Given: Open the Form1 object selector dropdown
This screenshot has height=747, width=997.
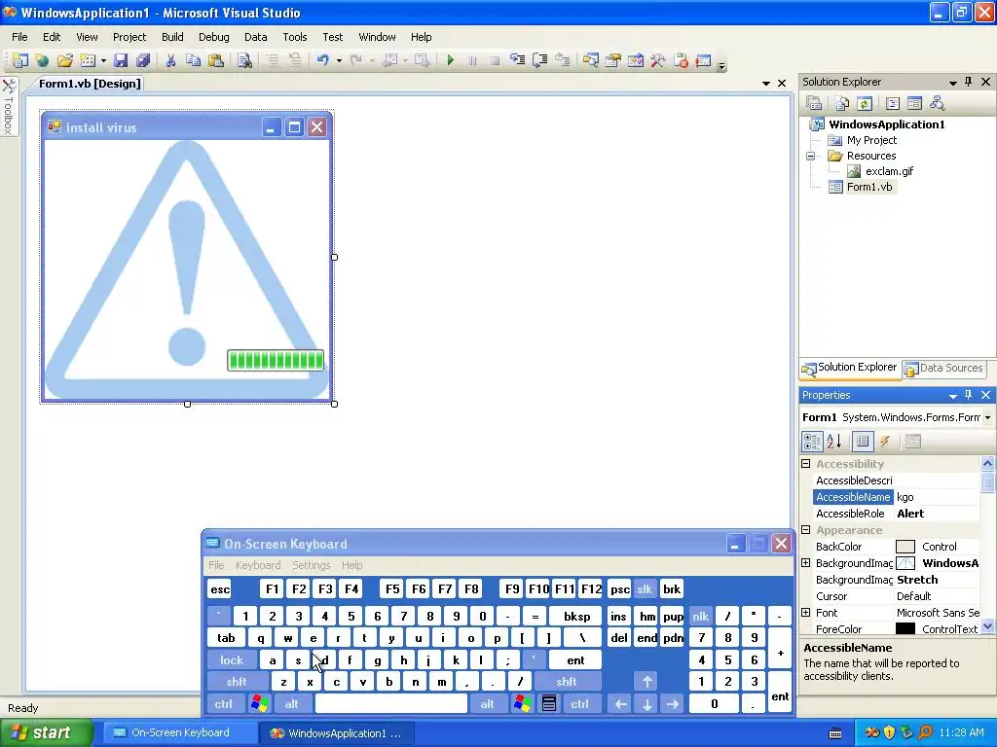Looking at the screenshot, I should tap(987, 417).
